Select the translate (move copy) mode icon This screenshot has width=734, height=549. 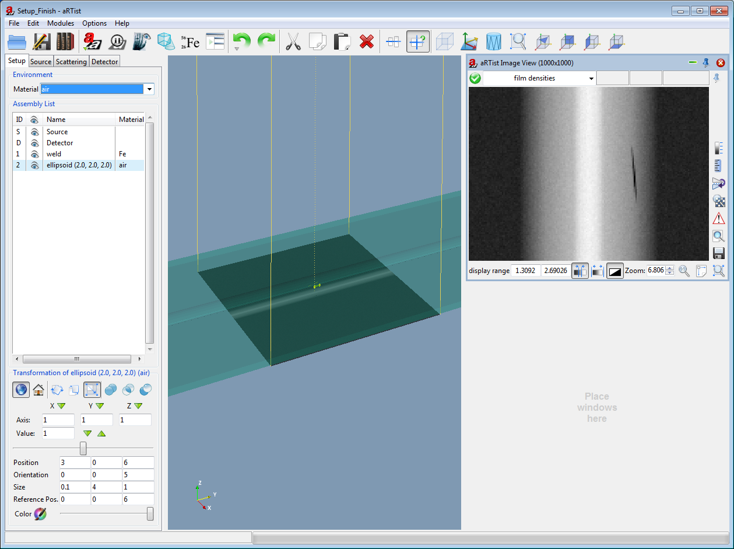74,390
